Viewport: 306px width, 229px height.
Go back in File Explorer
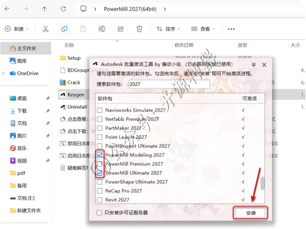(x=7, y=9)
